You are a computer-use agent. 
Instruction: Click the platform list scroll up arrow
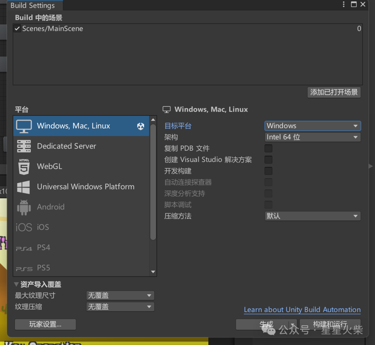tap(153, 120)
